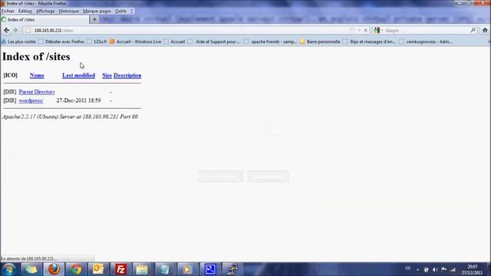Open the Firefox home page icon

click(x=485, y=31)
